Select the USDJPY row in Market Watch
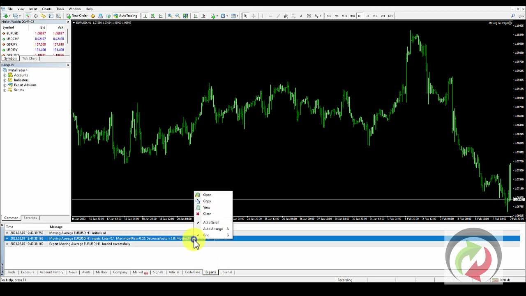This screenshot has width=526, height=296. coord(34,50)
